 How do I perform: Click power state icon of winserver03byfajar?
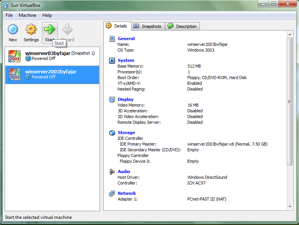(28, 59)
